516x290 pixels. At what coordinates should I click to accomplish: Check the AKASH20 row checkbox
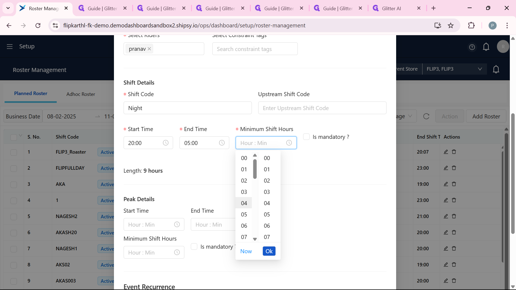click(x=14, y=233)
